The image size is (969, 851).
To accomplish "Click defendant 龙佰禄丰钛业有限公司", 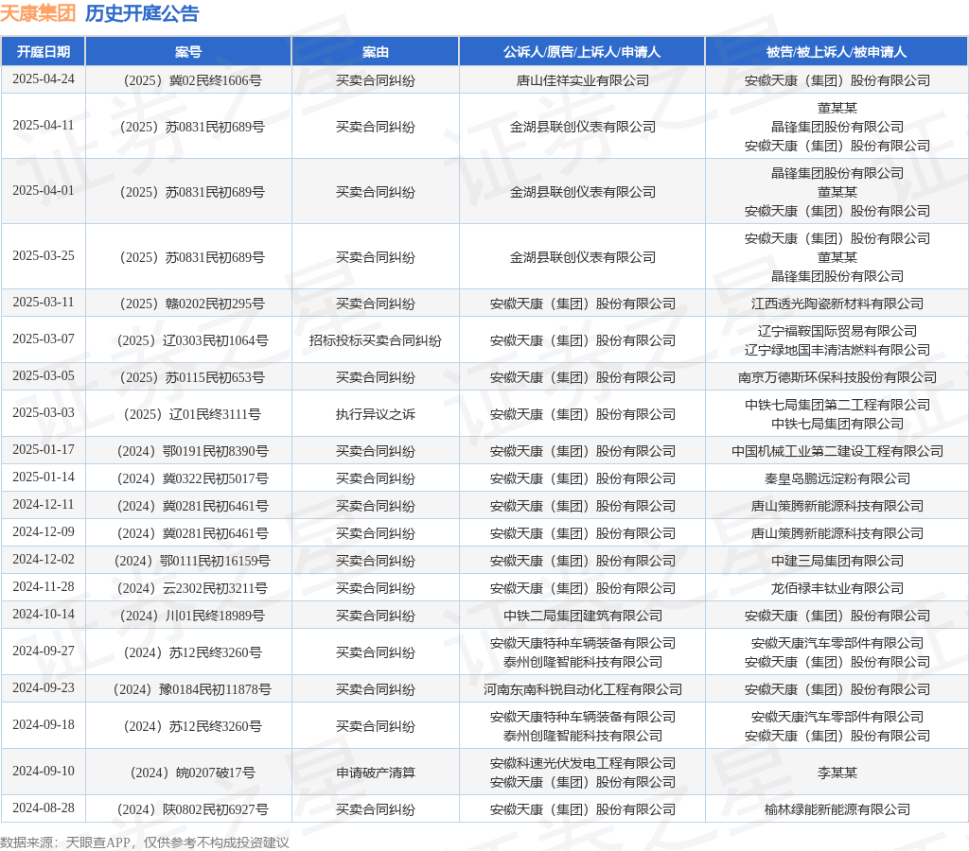I will [837, 588].
